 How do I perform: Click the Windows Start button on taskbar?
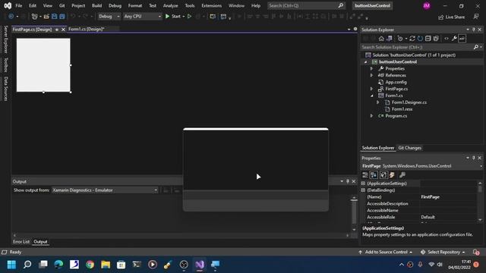[x=11, y=265]
